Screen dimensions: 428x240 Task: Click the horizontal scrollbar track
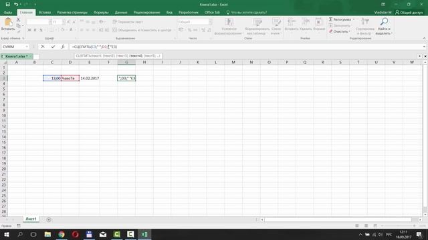338,219
